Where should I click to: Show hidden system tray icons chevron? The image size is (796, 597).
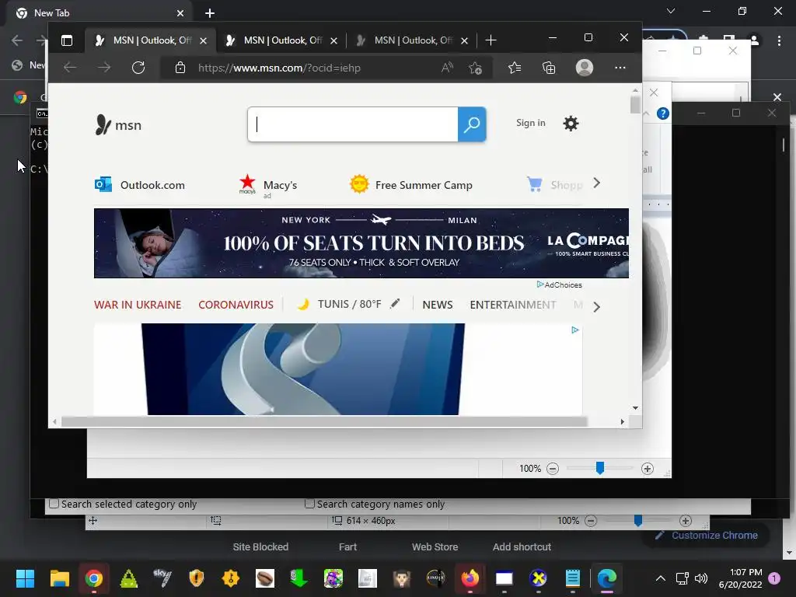[661, 578]
